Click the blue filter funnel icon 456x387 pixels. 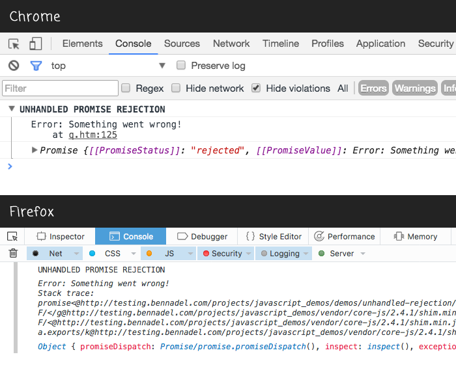pyautogui.click(x=36, y=66)
